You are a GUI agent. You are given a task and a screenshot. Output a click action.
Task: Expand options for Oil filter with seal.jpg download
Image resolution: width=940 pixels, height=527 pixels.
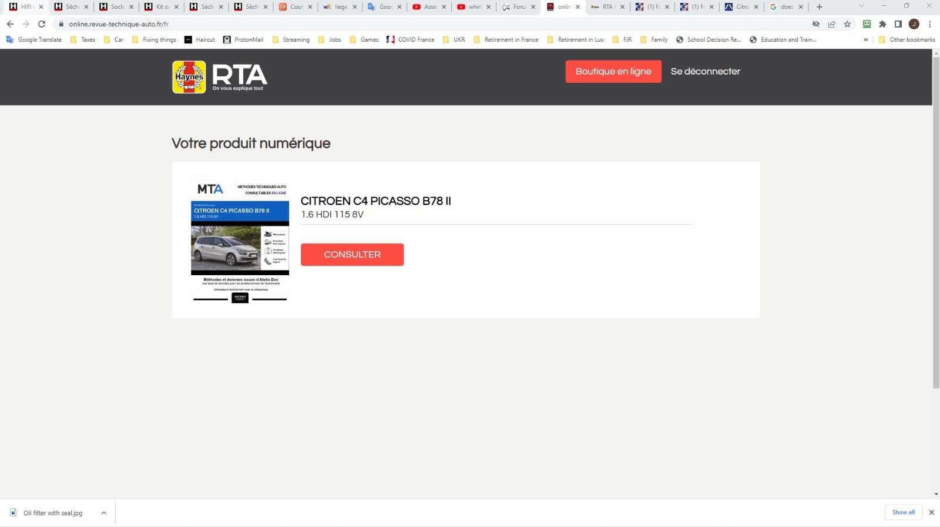click(104, 513)
